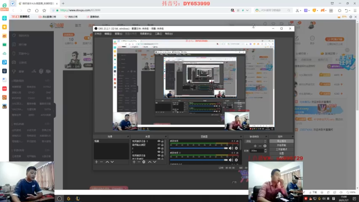Increase transition duration with stepper arrow
Screen dimensions: 359x202
[x=265, y=150]
